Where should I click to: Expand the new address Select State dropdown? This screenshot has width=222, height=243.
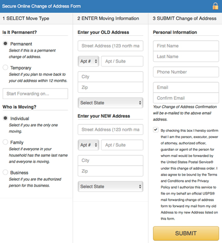tap(110, 187)
